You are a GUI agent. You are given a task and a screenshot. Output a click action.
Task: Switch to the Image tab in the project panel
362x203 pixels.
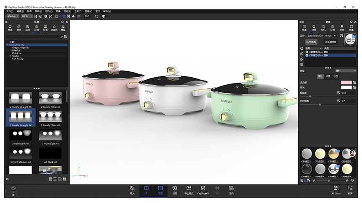point(351,28)
